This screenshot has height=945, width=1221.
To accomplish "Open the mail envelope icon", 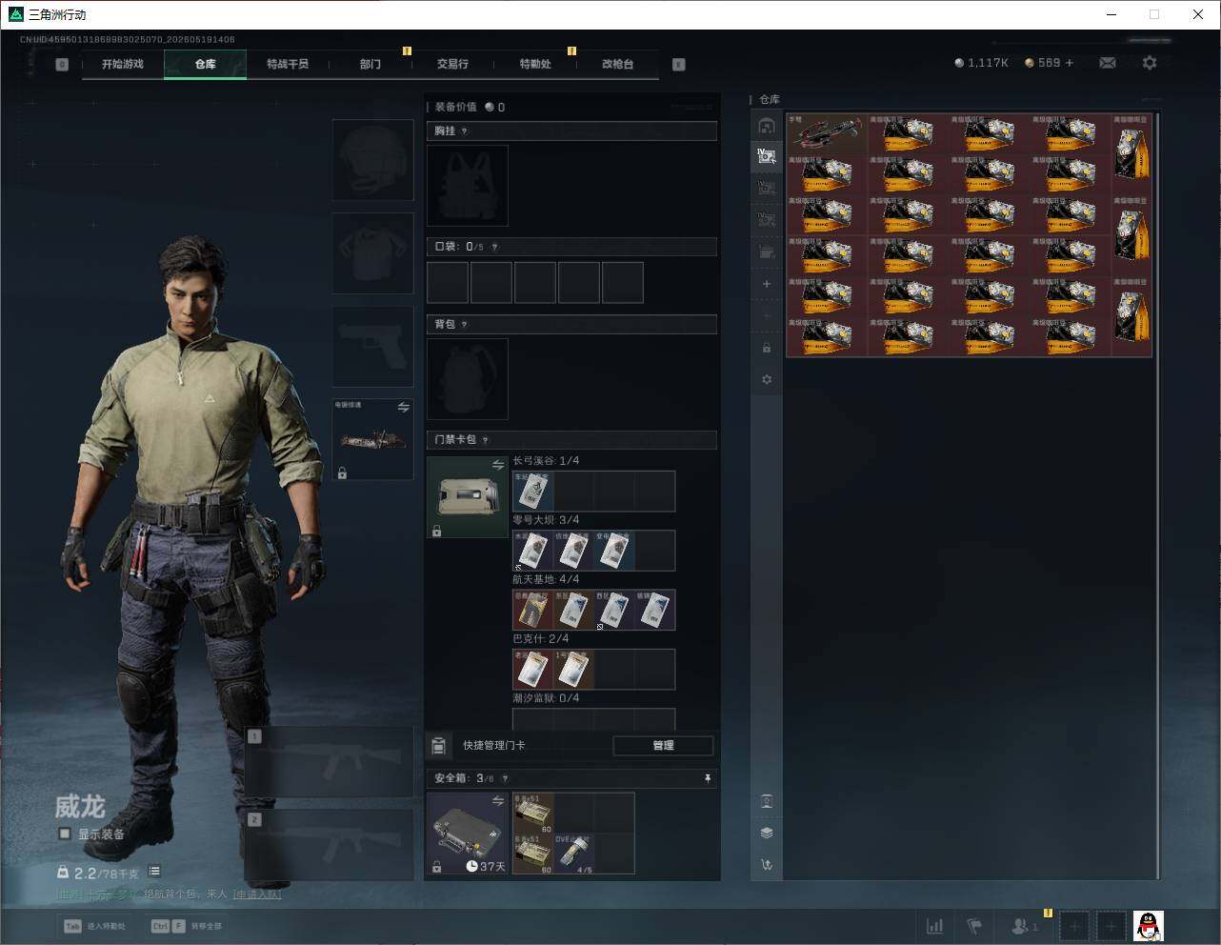I will coord(1107,63).
